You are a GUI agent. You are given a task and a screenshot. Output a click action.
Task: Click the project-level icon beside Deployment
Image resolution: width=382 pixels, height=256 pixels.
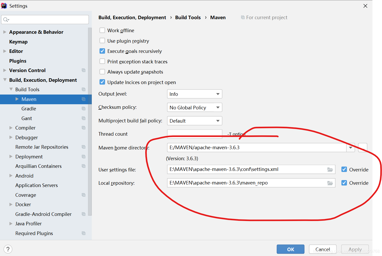tap(83, 157)
